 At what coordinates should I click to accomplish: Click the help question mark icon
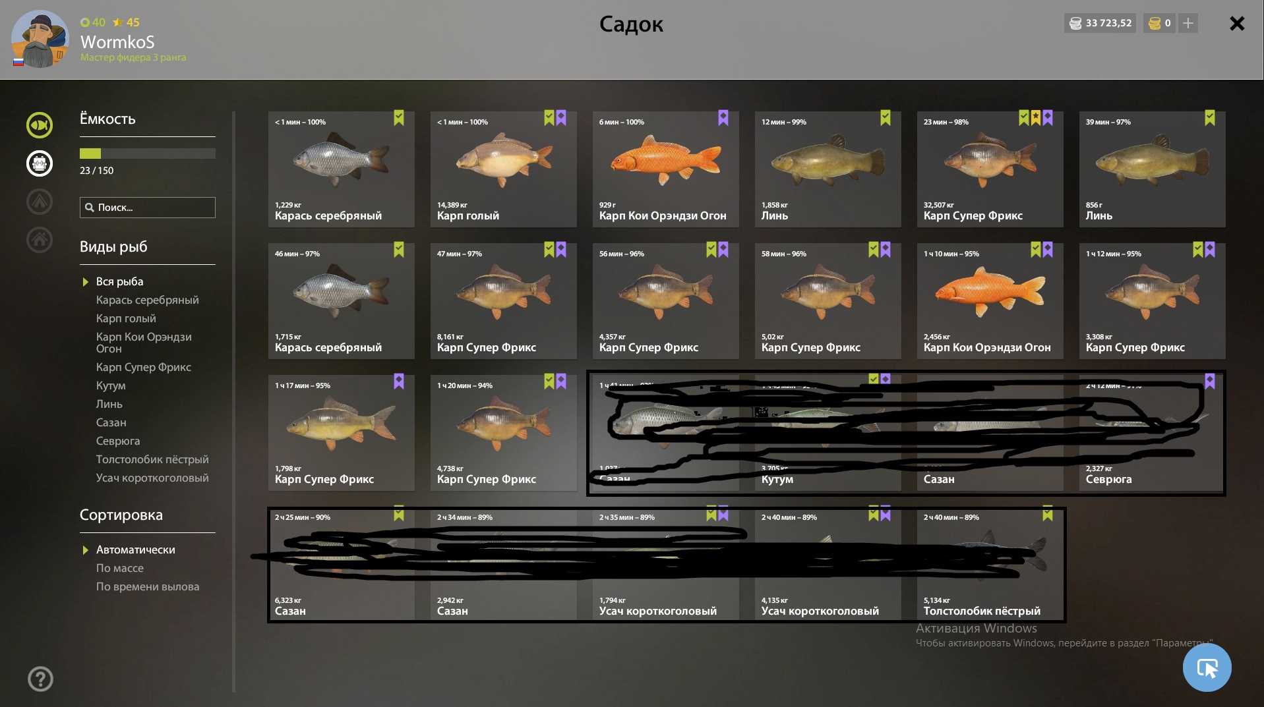[40, 679]
